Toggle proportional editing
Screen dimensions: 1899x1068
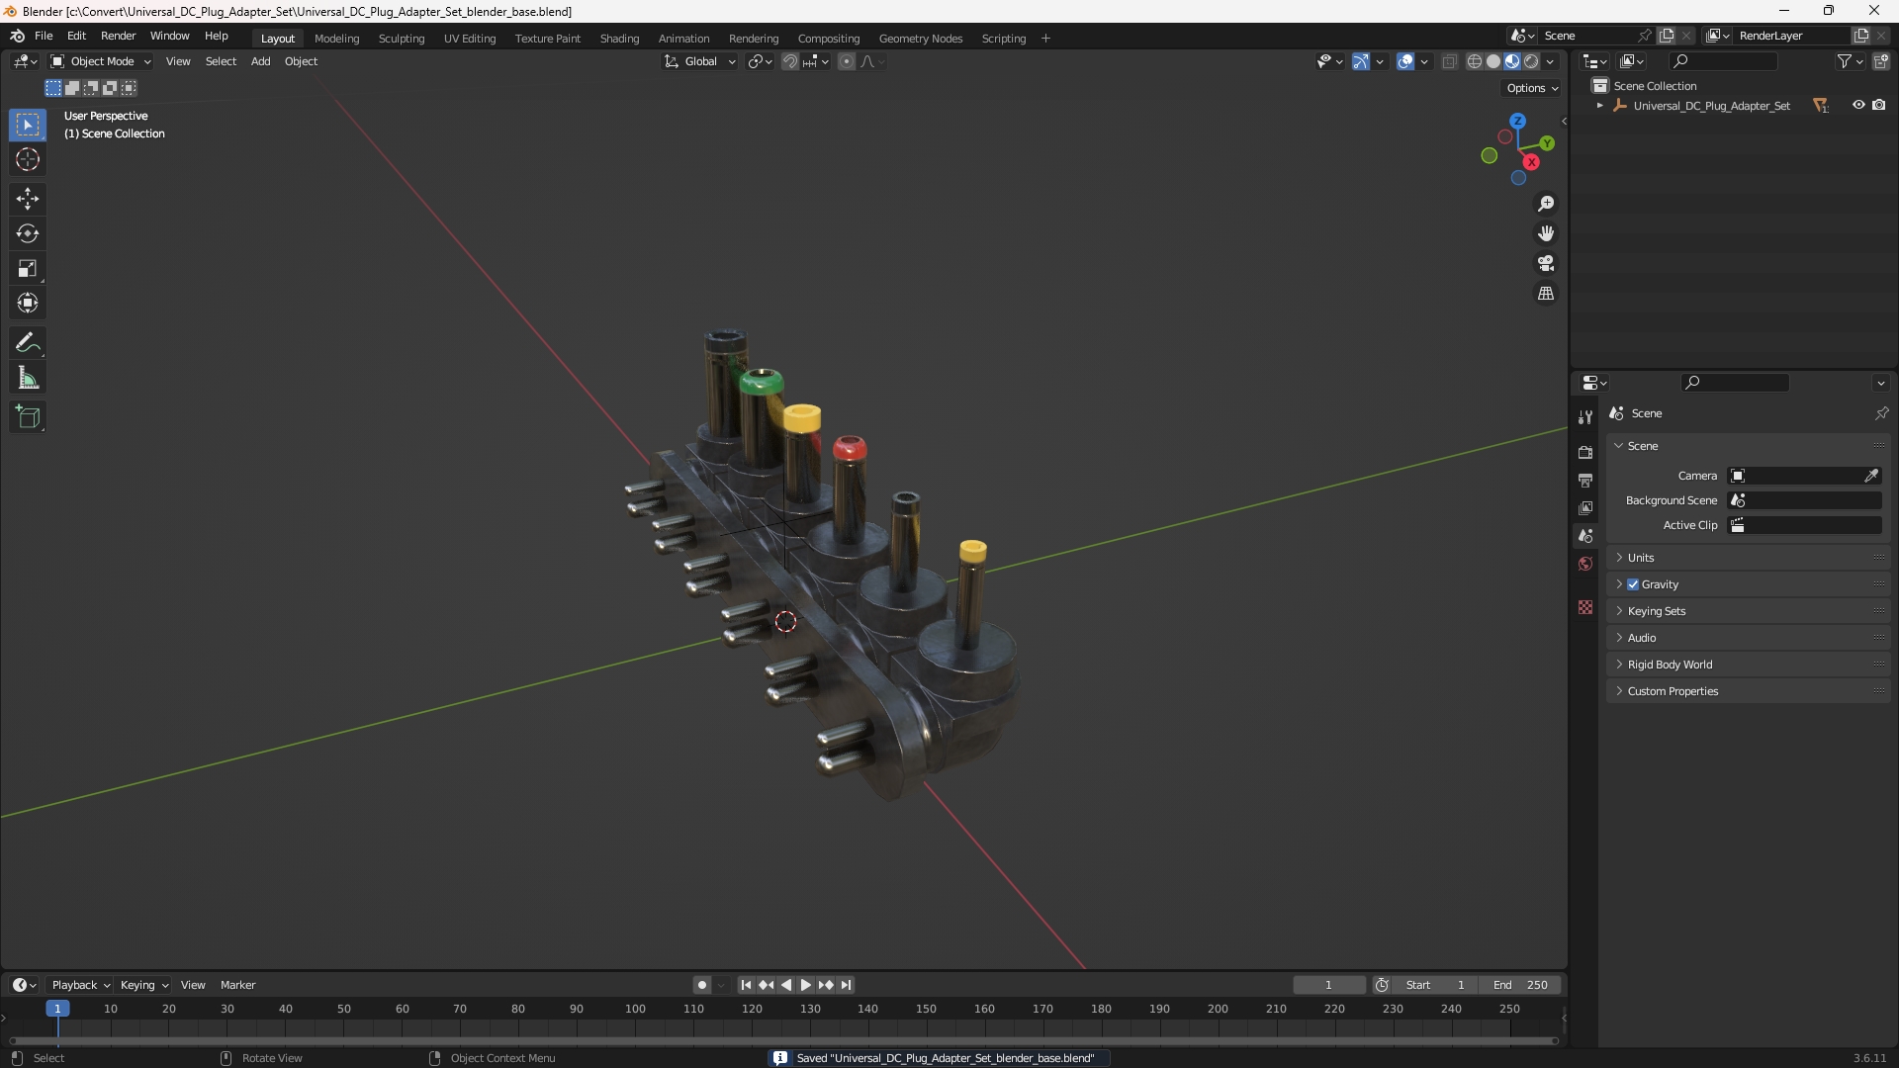click(847, 61)
